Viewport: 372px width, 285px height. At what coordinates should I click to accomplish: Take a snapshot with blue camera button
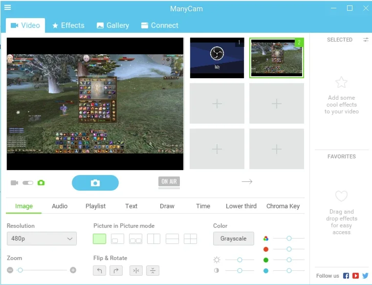click(x=95, y=183)
